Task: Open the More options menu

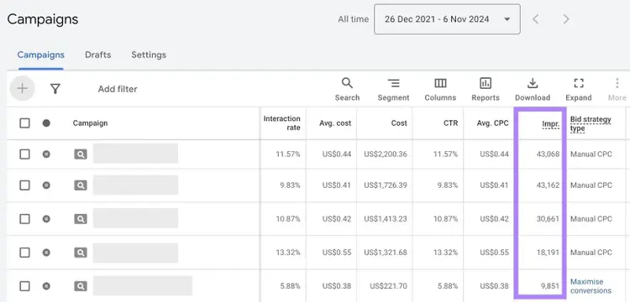Action: click(x=617, y=89)
